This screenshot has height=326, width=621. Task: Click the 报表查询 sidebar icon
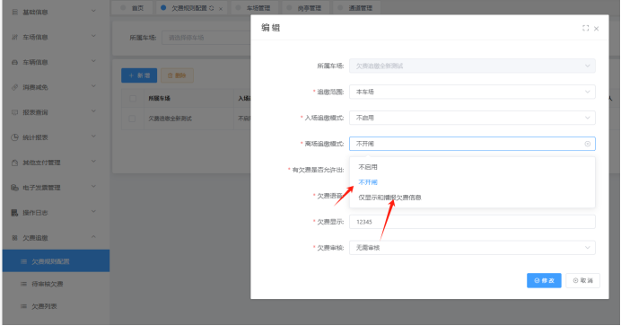[14, 112]
